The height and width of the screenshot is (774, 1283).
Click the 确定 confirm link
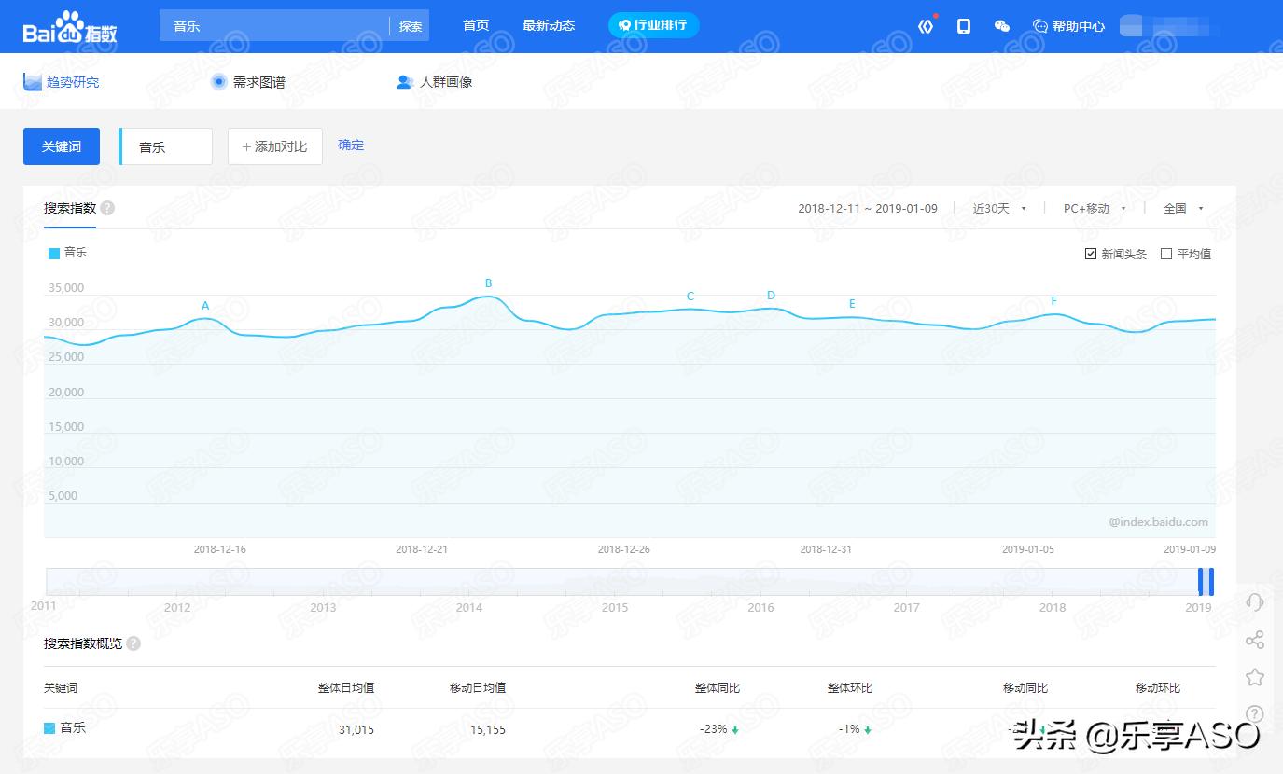click(x=351, y=145)
